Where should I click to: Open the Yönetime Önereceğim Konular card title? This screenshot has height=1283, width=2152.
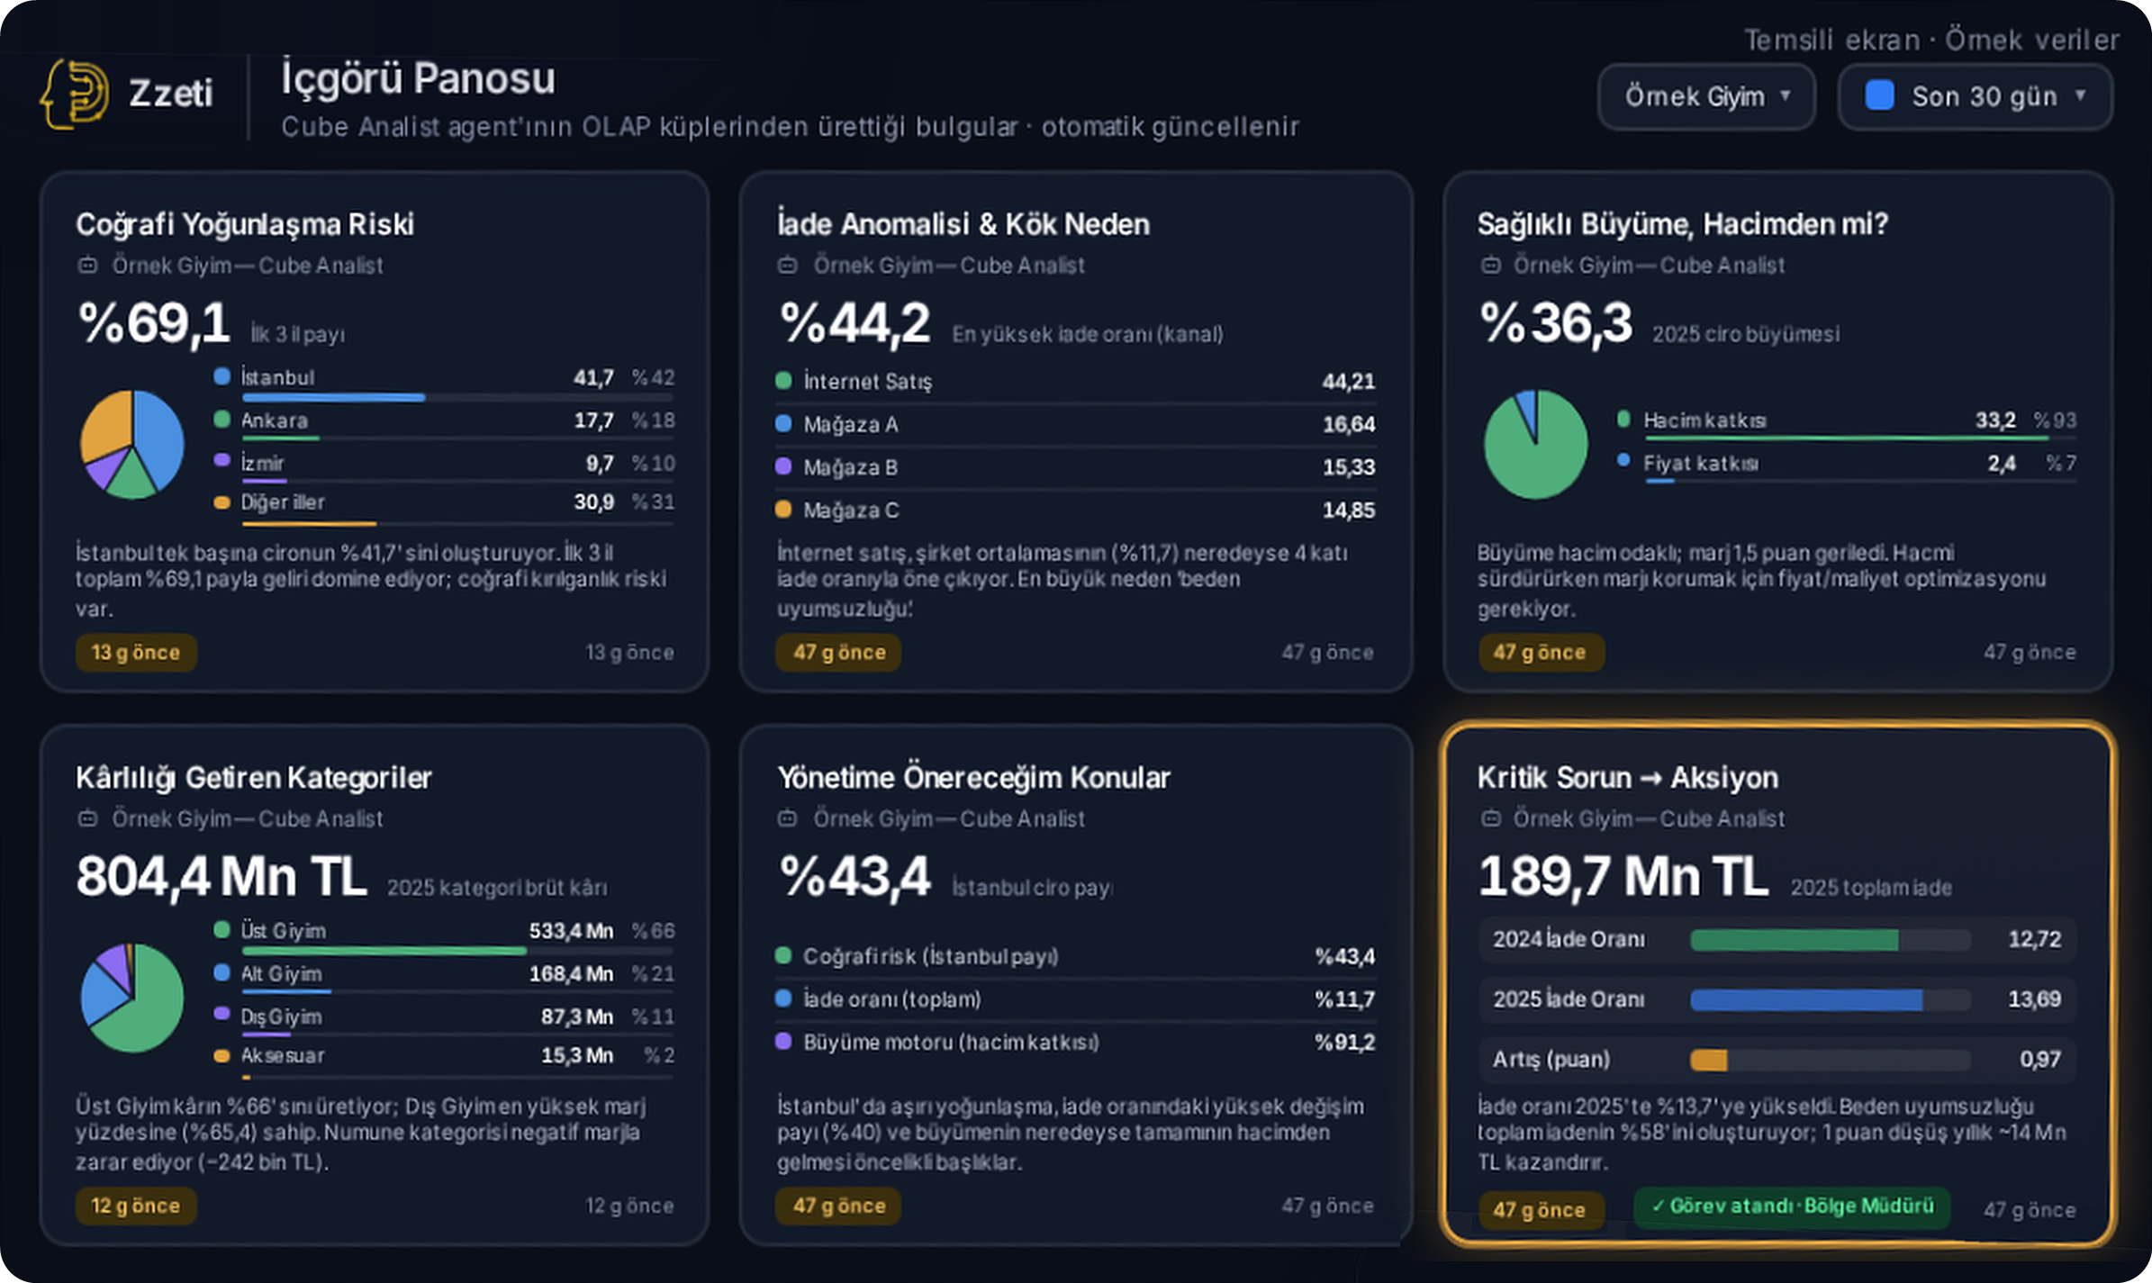[x=973, y=777]
